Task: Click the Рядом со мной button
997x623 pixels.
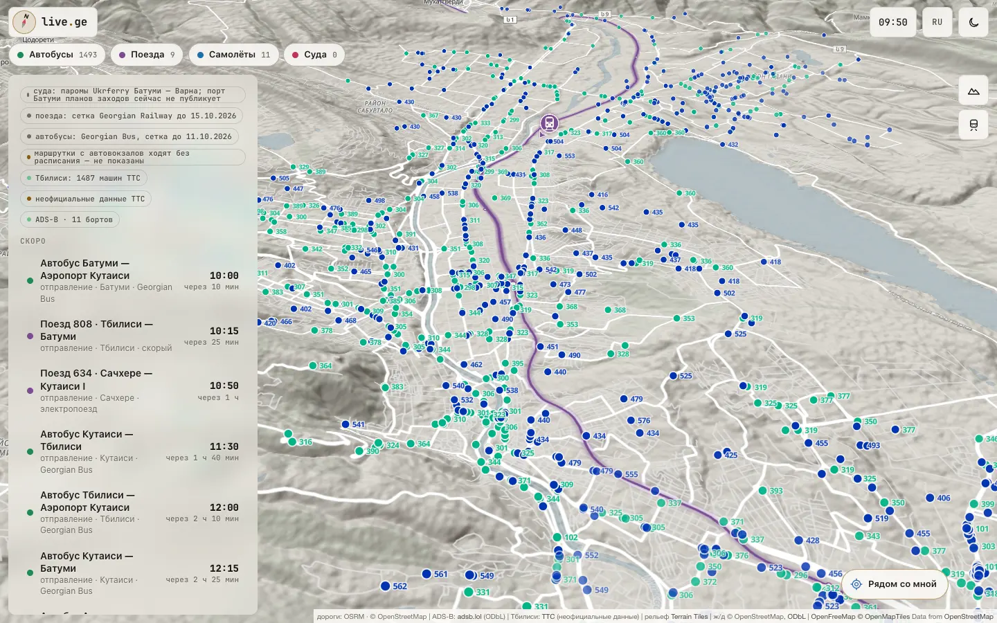Action: (x=894, y=584)
